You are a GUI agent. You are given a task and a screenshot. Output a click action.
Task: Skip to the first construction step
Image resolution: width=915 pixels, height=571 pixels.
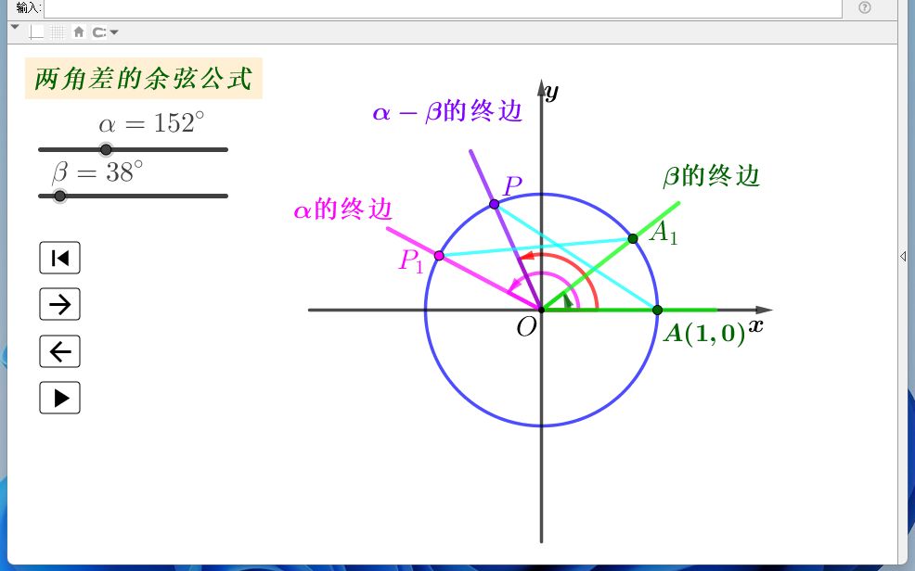tap(59, 258)
